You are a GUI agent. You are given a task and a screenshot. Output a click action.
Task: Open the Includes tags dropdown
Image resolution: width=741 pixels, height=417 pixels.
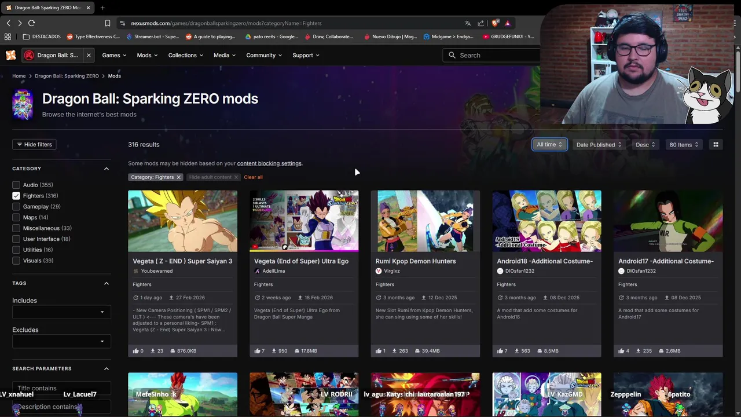pos(61,312)
